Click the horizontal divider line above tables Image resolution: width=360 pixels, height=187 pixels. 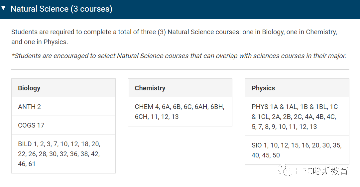tap(180, 69)
